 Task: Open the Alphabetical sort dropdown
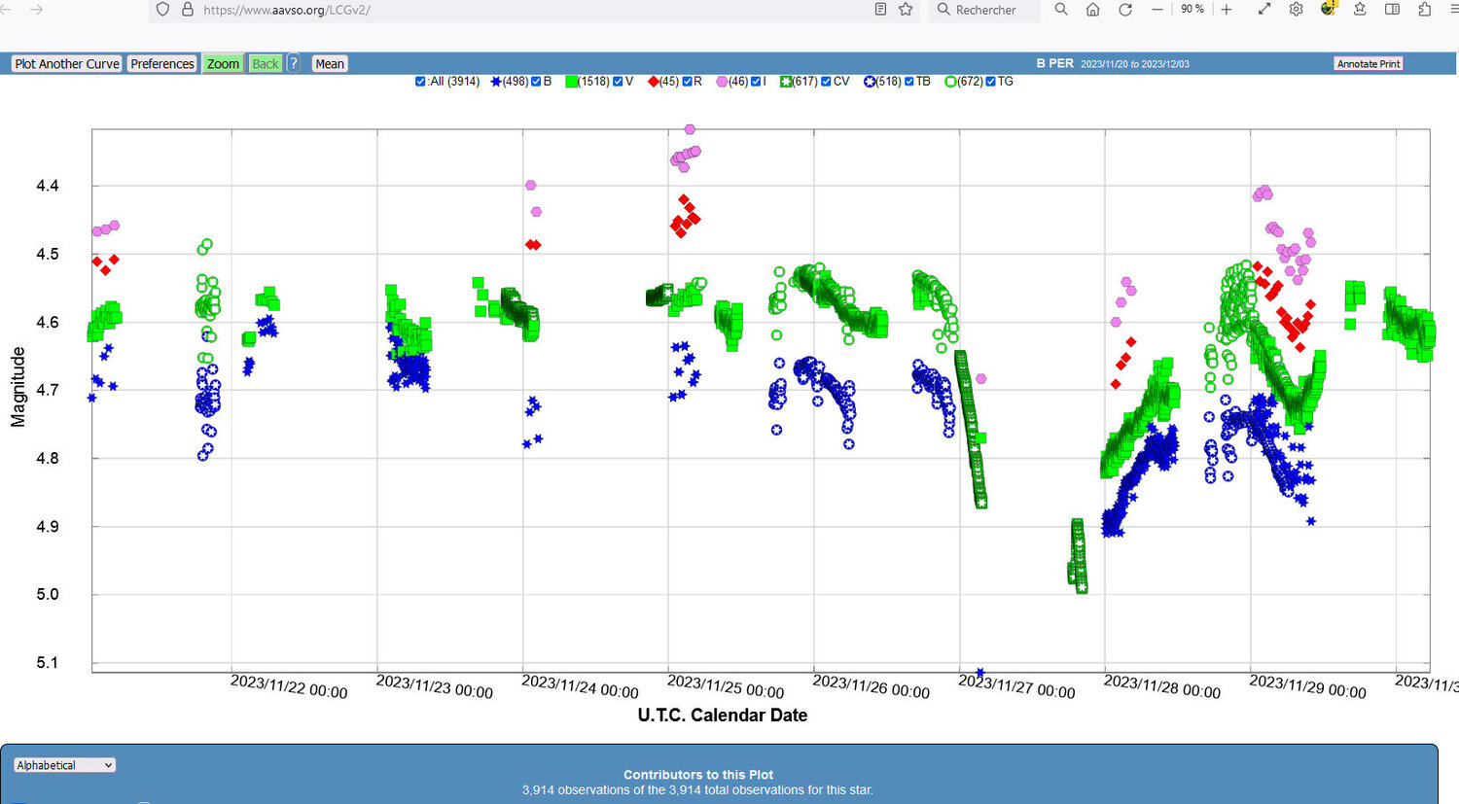click(64, 765)
